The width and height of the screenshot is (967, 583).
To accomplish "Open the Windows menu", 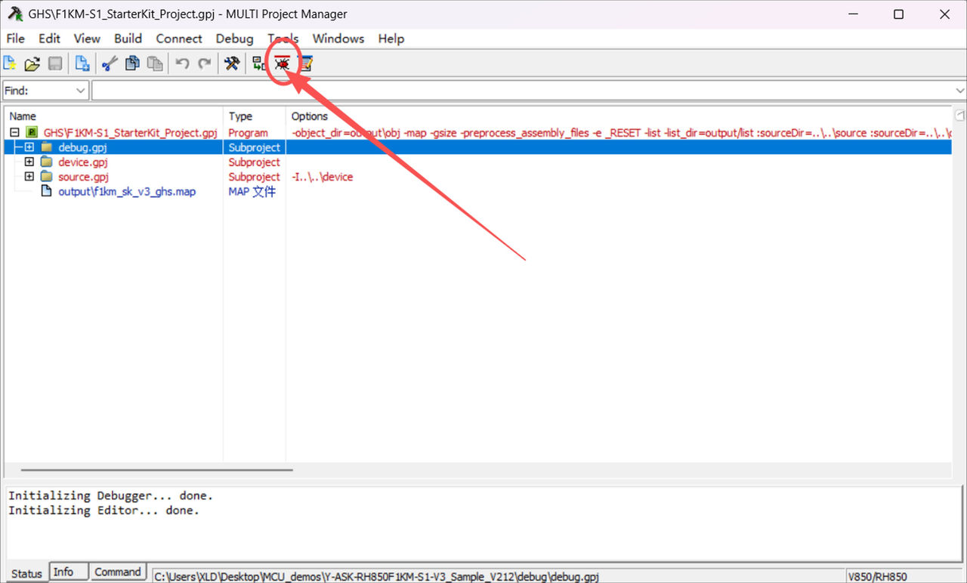I will click(x=338, y=39).
